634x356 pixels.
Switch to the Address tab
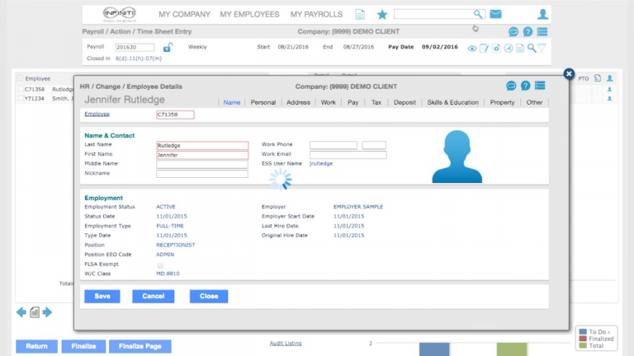tap(298, 102)
